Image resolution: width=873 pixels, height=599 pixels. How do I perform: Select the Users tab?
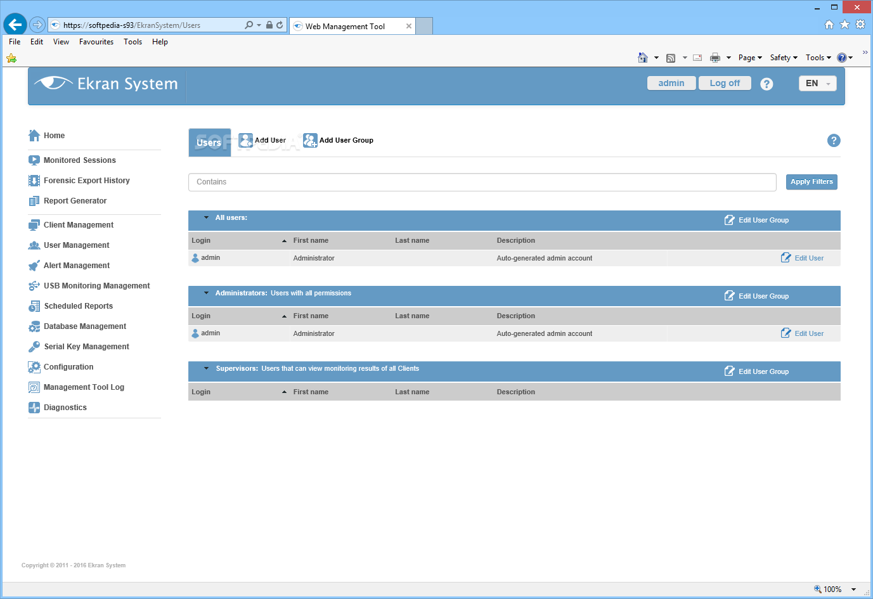[x=209, y=143]
